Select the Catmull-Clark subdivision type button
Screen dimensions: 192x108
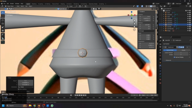point(170,50)
